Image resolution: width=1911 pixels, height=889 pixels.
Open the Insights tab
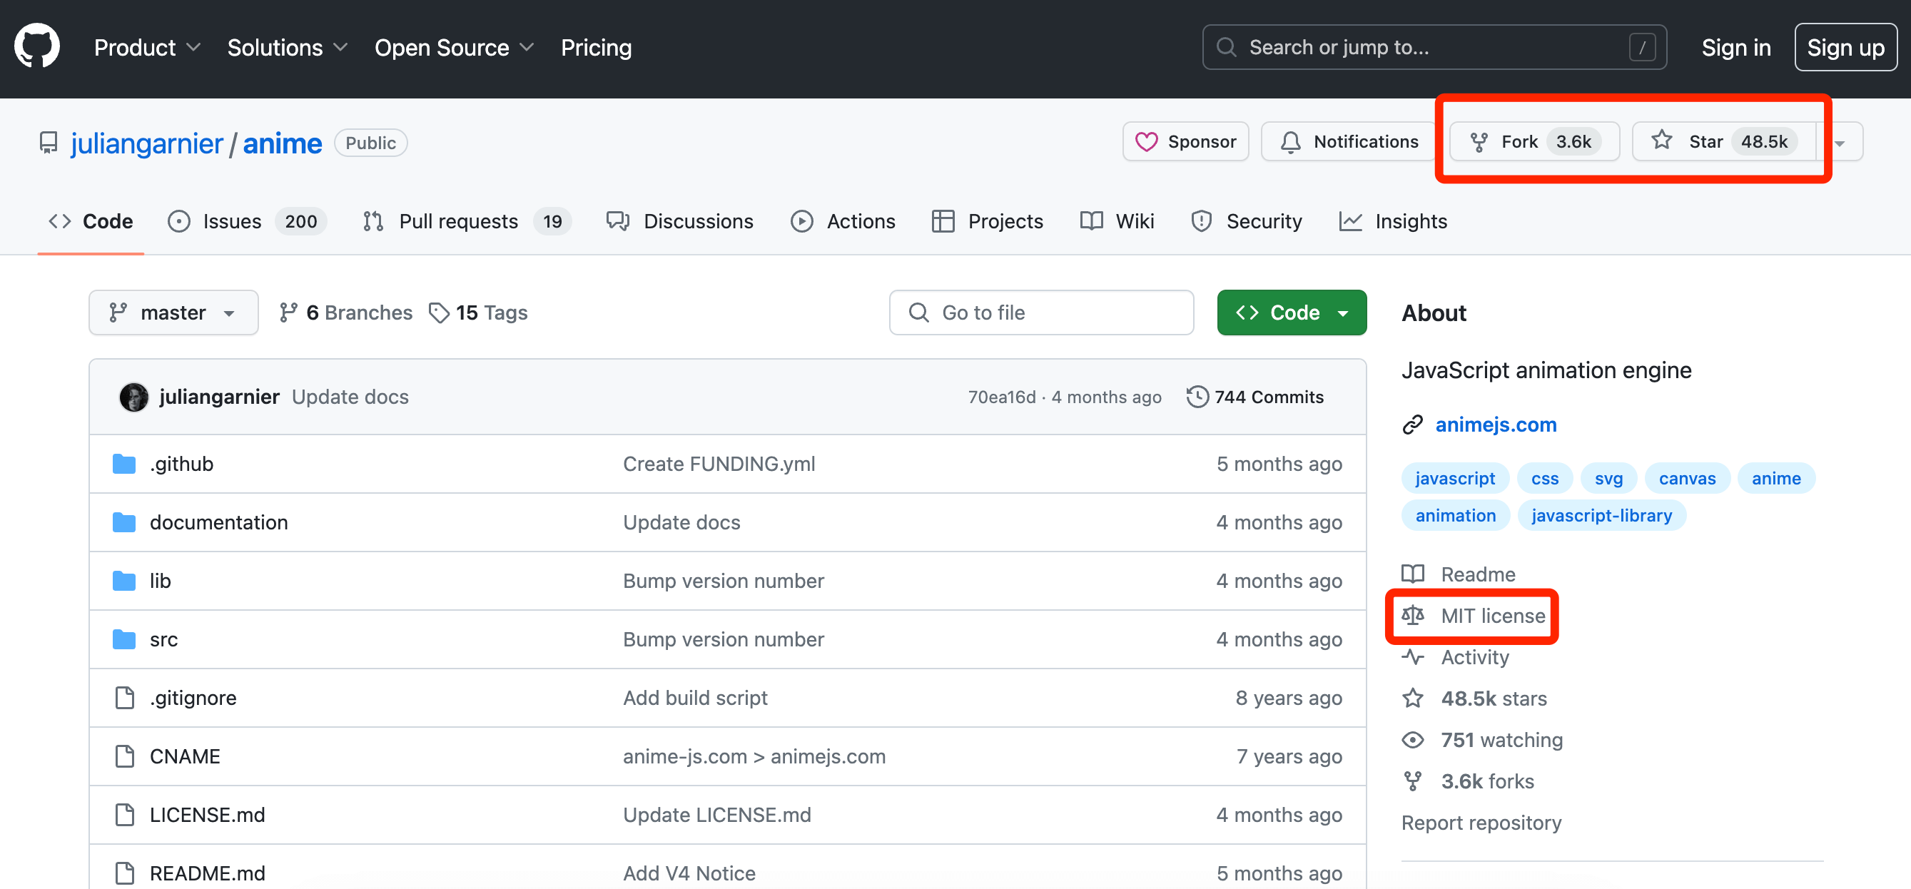click(x=1393, y=221)
